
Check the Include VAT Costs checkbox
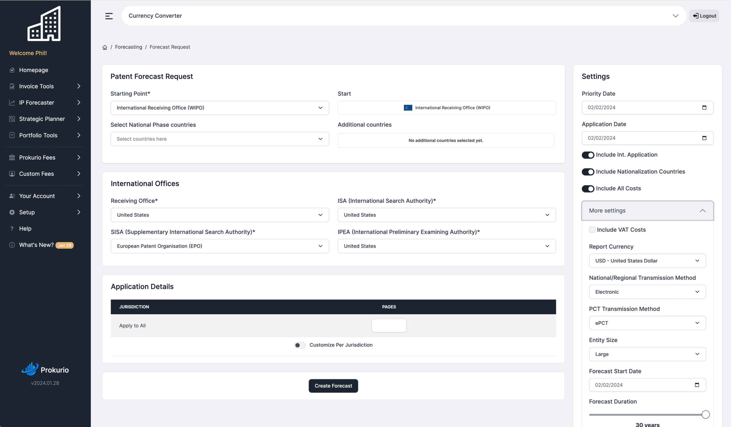tap(592, 230)
